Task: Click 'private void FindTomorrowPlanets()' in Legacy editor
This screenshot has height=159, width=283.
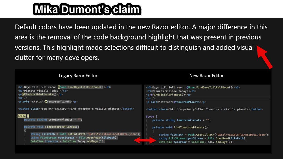Action: tap(52, 127)
